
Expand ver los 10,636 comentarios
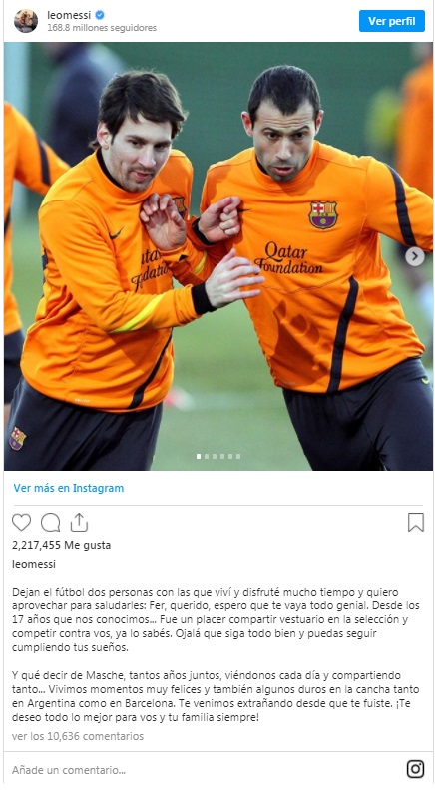[78, 736]
